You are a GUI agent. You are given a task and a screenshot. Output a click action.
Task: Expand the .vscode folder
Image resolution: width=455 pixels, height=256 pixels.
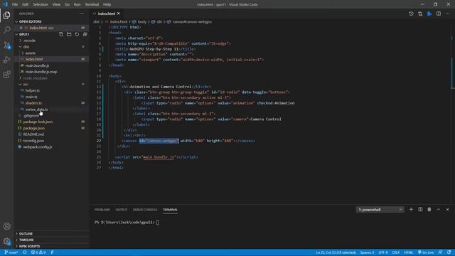click(x=29, y=41)
